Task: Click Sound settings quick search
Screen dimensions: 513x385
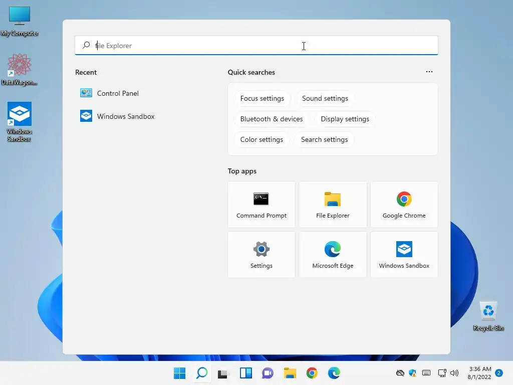Action: (325, 99)
